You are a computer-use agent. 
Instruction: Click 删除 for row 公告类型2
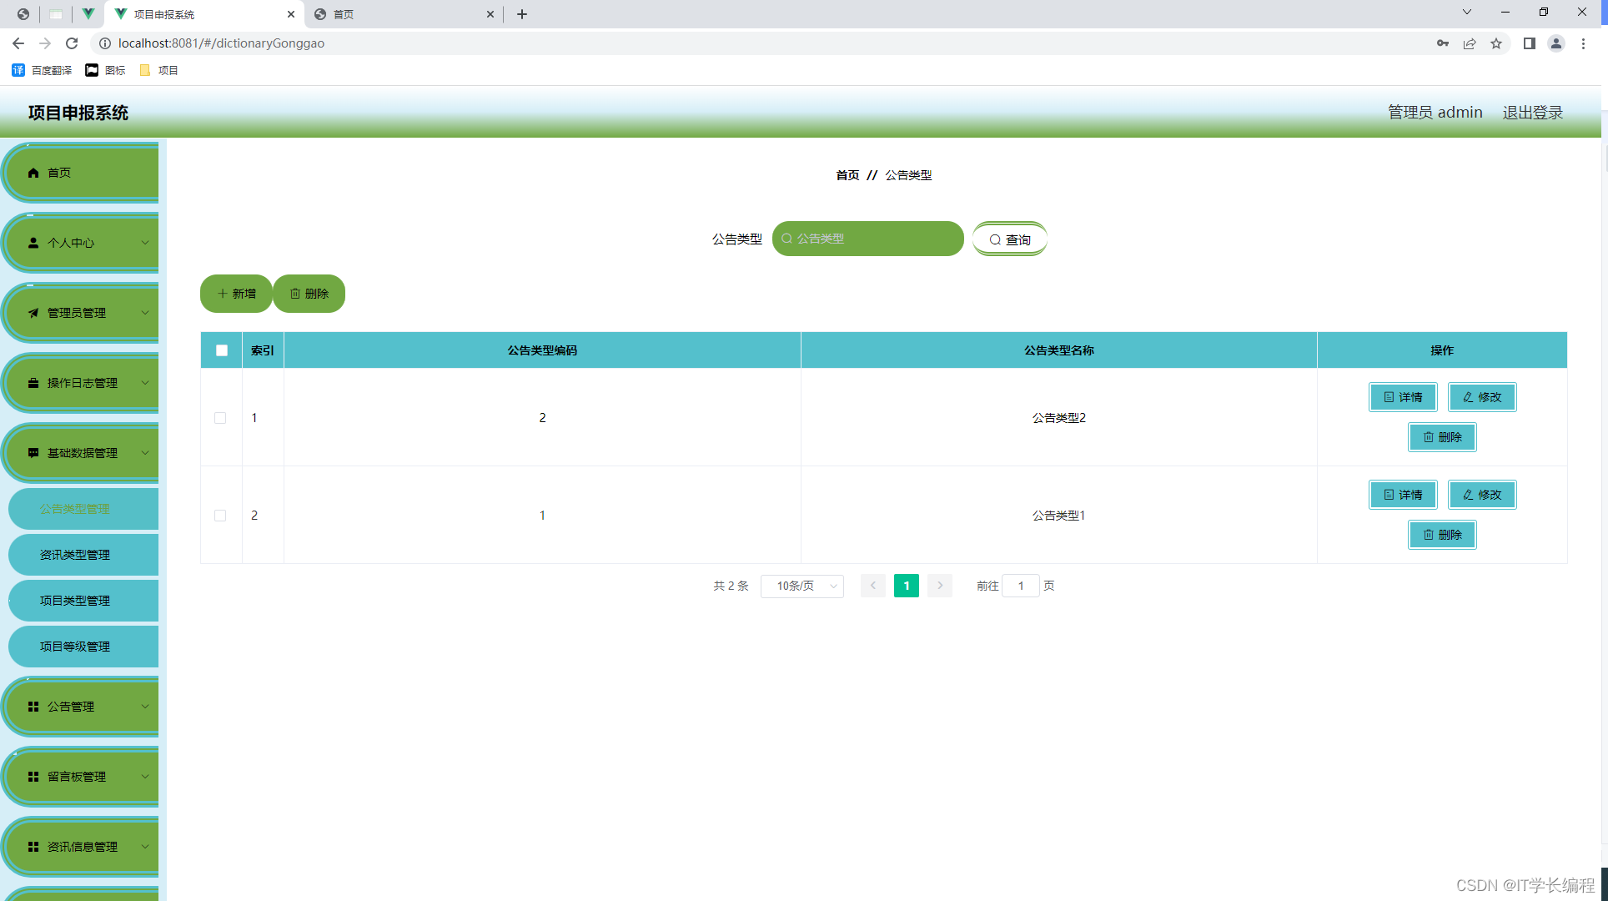coord(1442,437)
